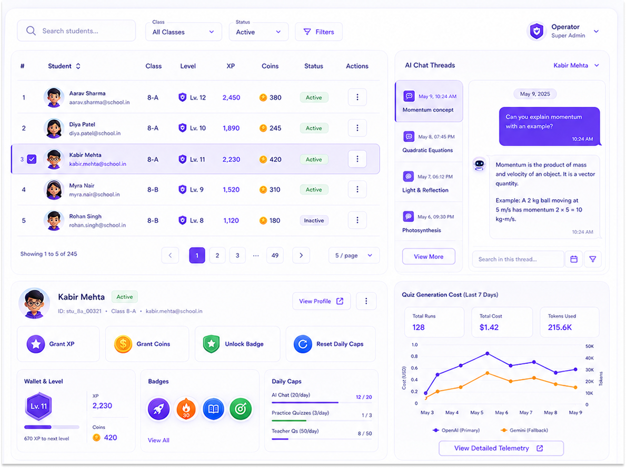Go to the previous page arrow
626x468 pixels.
tap(170, 256)
